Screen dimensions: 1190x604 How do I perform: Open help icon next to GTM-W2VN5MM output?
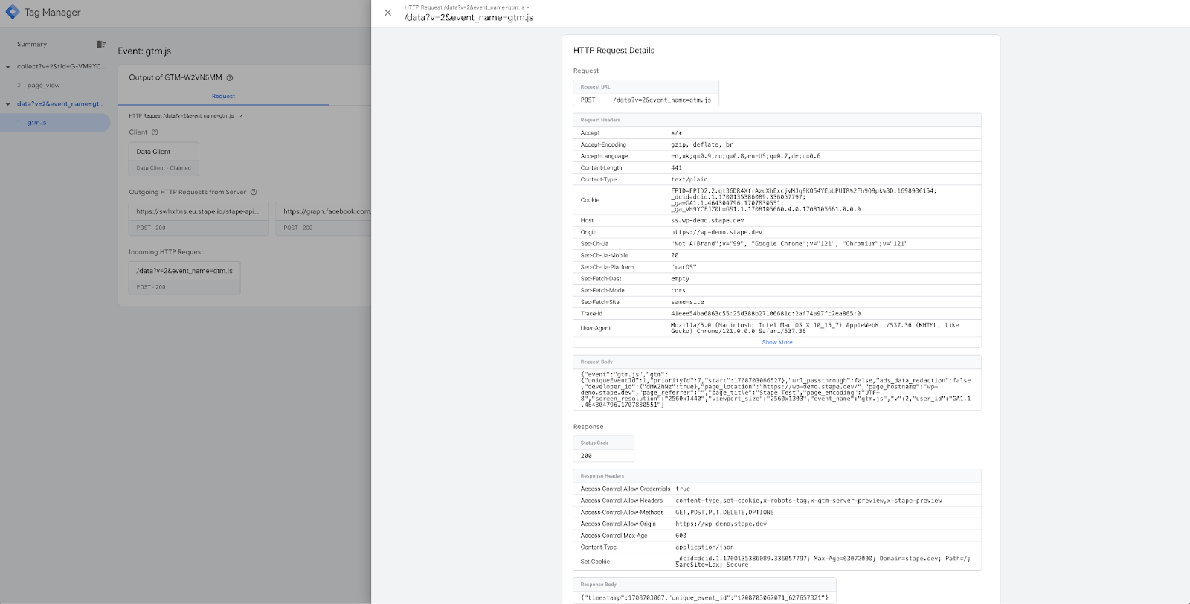coord(230,77)
